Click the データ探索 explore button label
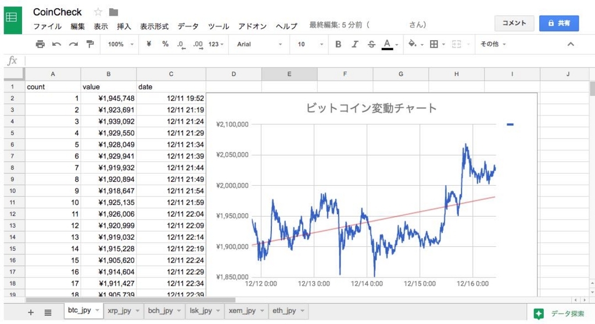The image size is (595, 324). click(568, 314)
